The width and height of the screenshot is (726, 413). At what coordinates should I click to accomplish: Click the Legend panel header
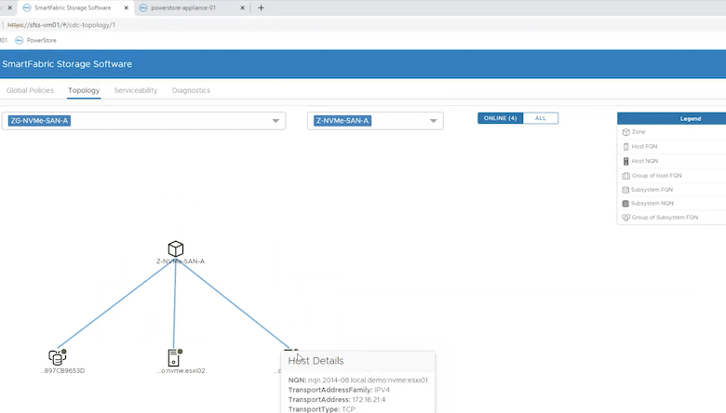[671, 119]
